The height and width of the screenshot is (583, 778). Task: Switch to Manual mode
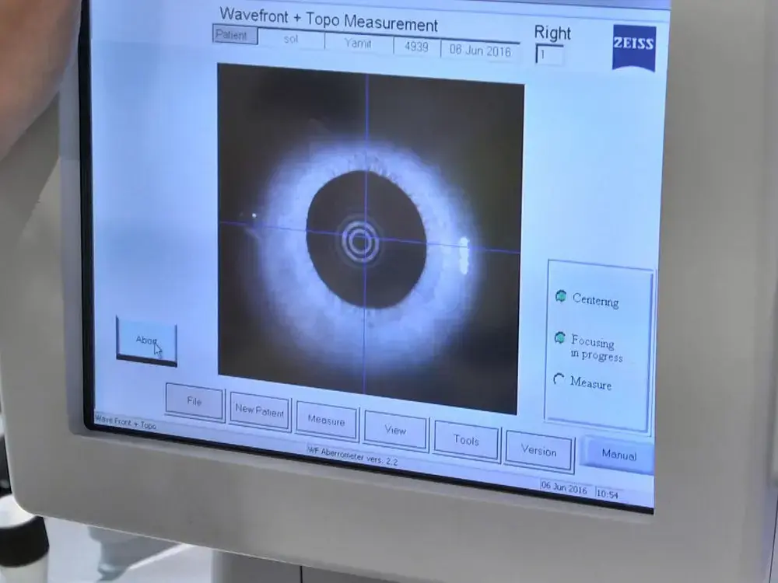click(x=619, y=455)
